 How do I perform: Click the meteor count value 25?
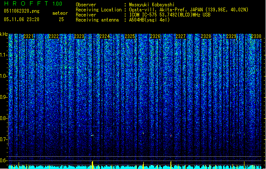(61, 19)
